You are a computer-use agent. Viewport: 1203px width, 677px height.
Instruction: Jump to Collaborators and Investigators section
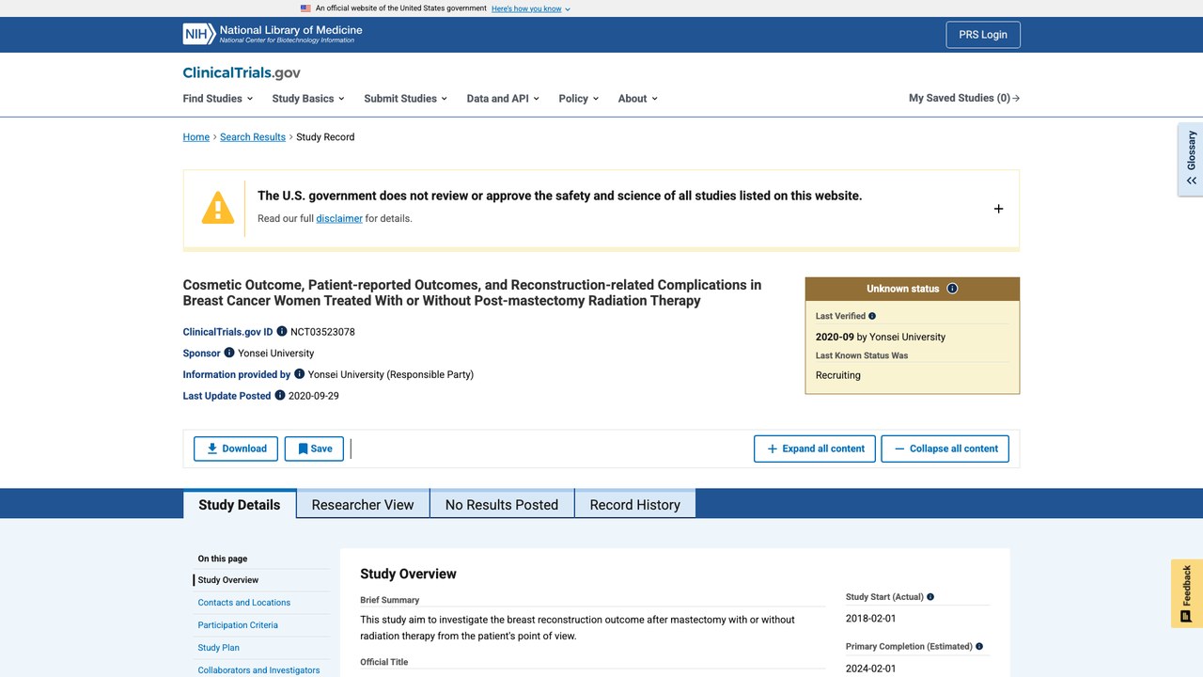(258, 670)
